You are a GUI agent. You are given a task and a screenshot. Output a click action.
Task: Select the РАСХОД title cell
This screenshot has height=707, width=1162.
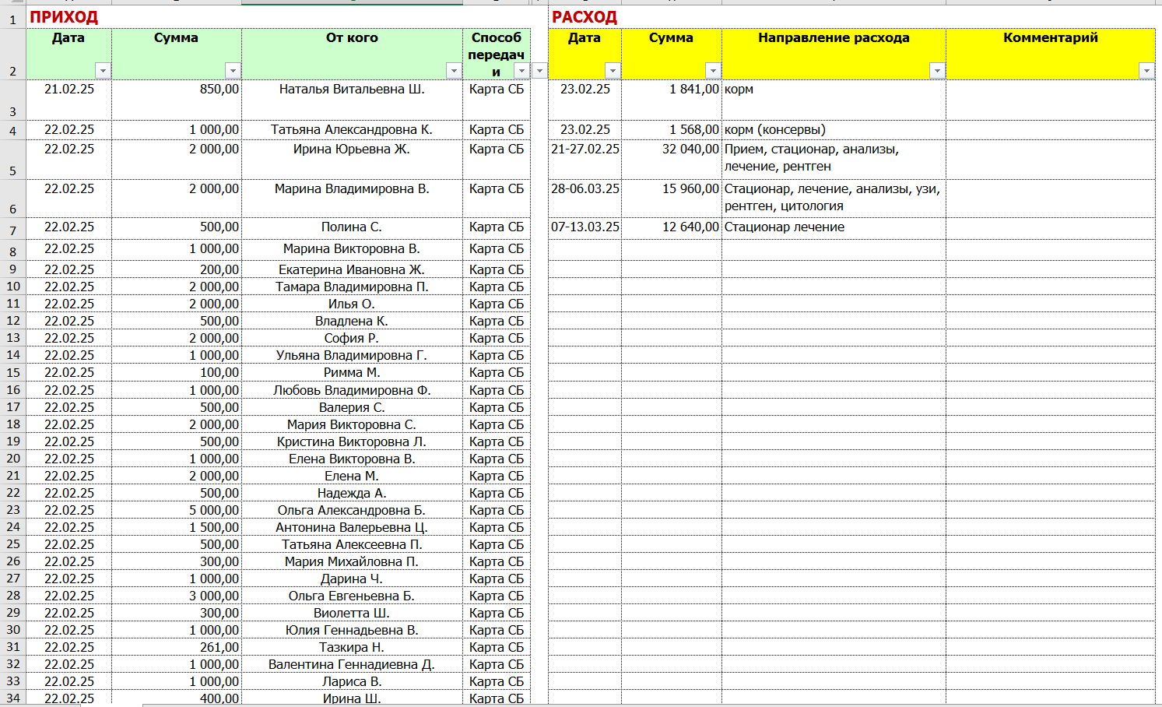(585, 17)
